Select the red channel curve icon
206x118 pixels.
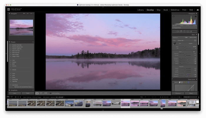point(184,82)
